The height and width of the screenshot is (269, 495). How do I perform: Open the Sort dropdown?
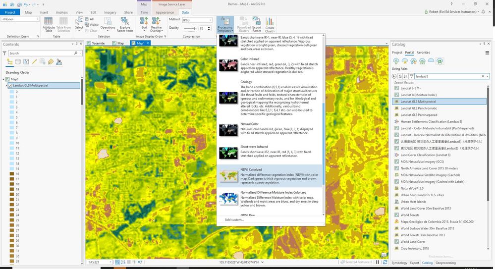[x=144, y=25]
